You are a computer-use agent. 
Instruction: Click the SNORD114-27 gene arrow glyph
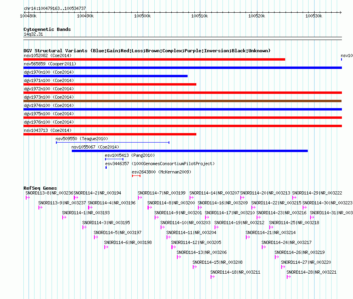pyautogui.click(x=283, y=267)
